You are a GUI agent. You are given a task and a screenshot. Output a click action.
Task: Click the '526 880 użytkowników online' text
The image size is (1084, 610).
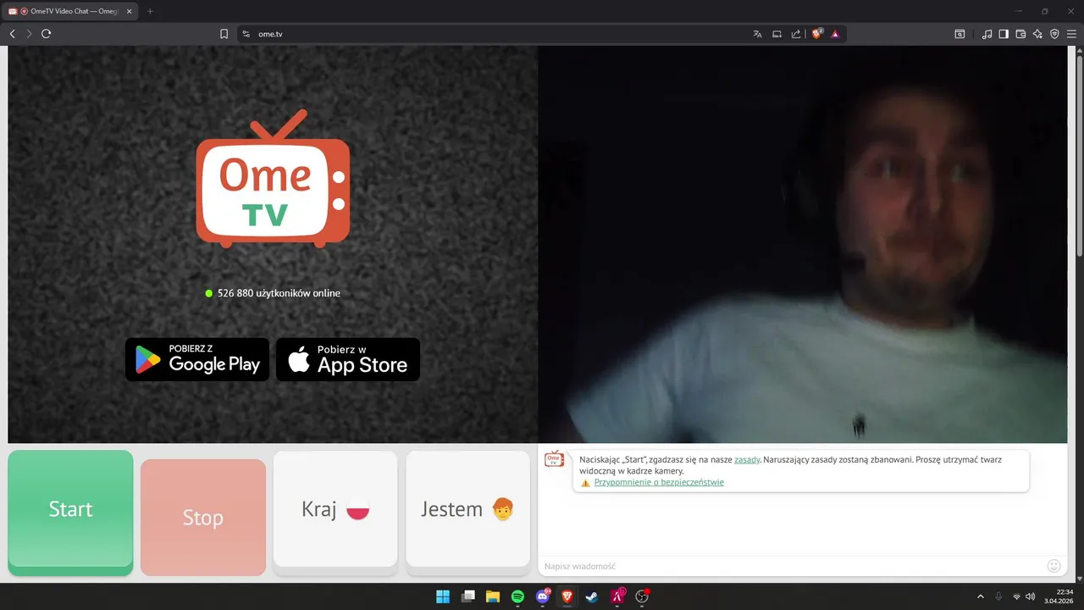coord(279,293)
